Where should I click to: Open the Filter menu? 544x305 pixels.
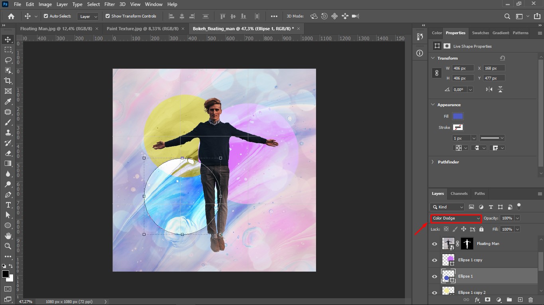110,4
